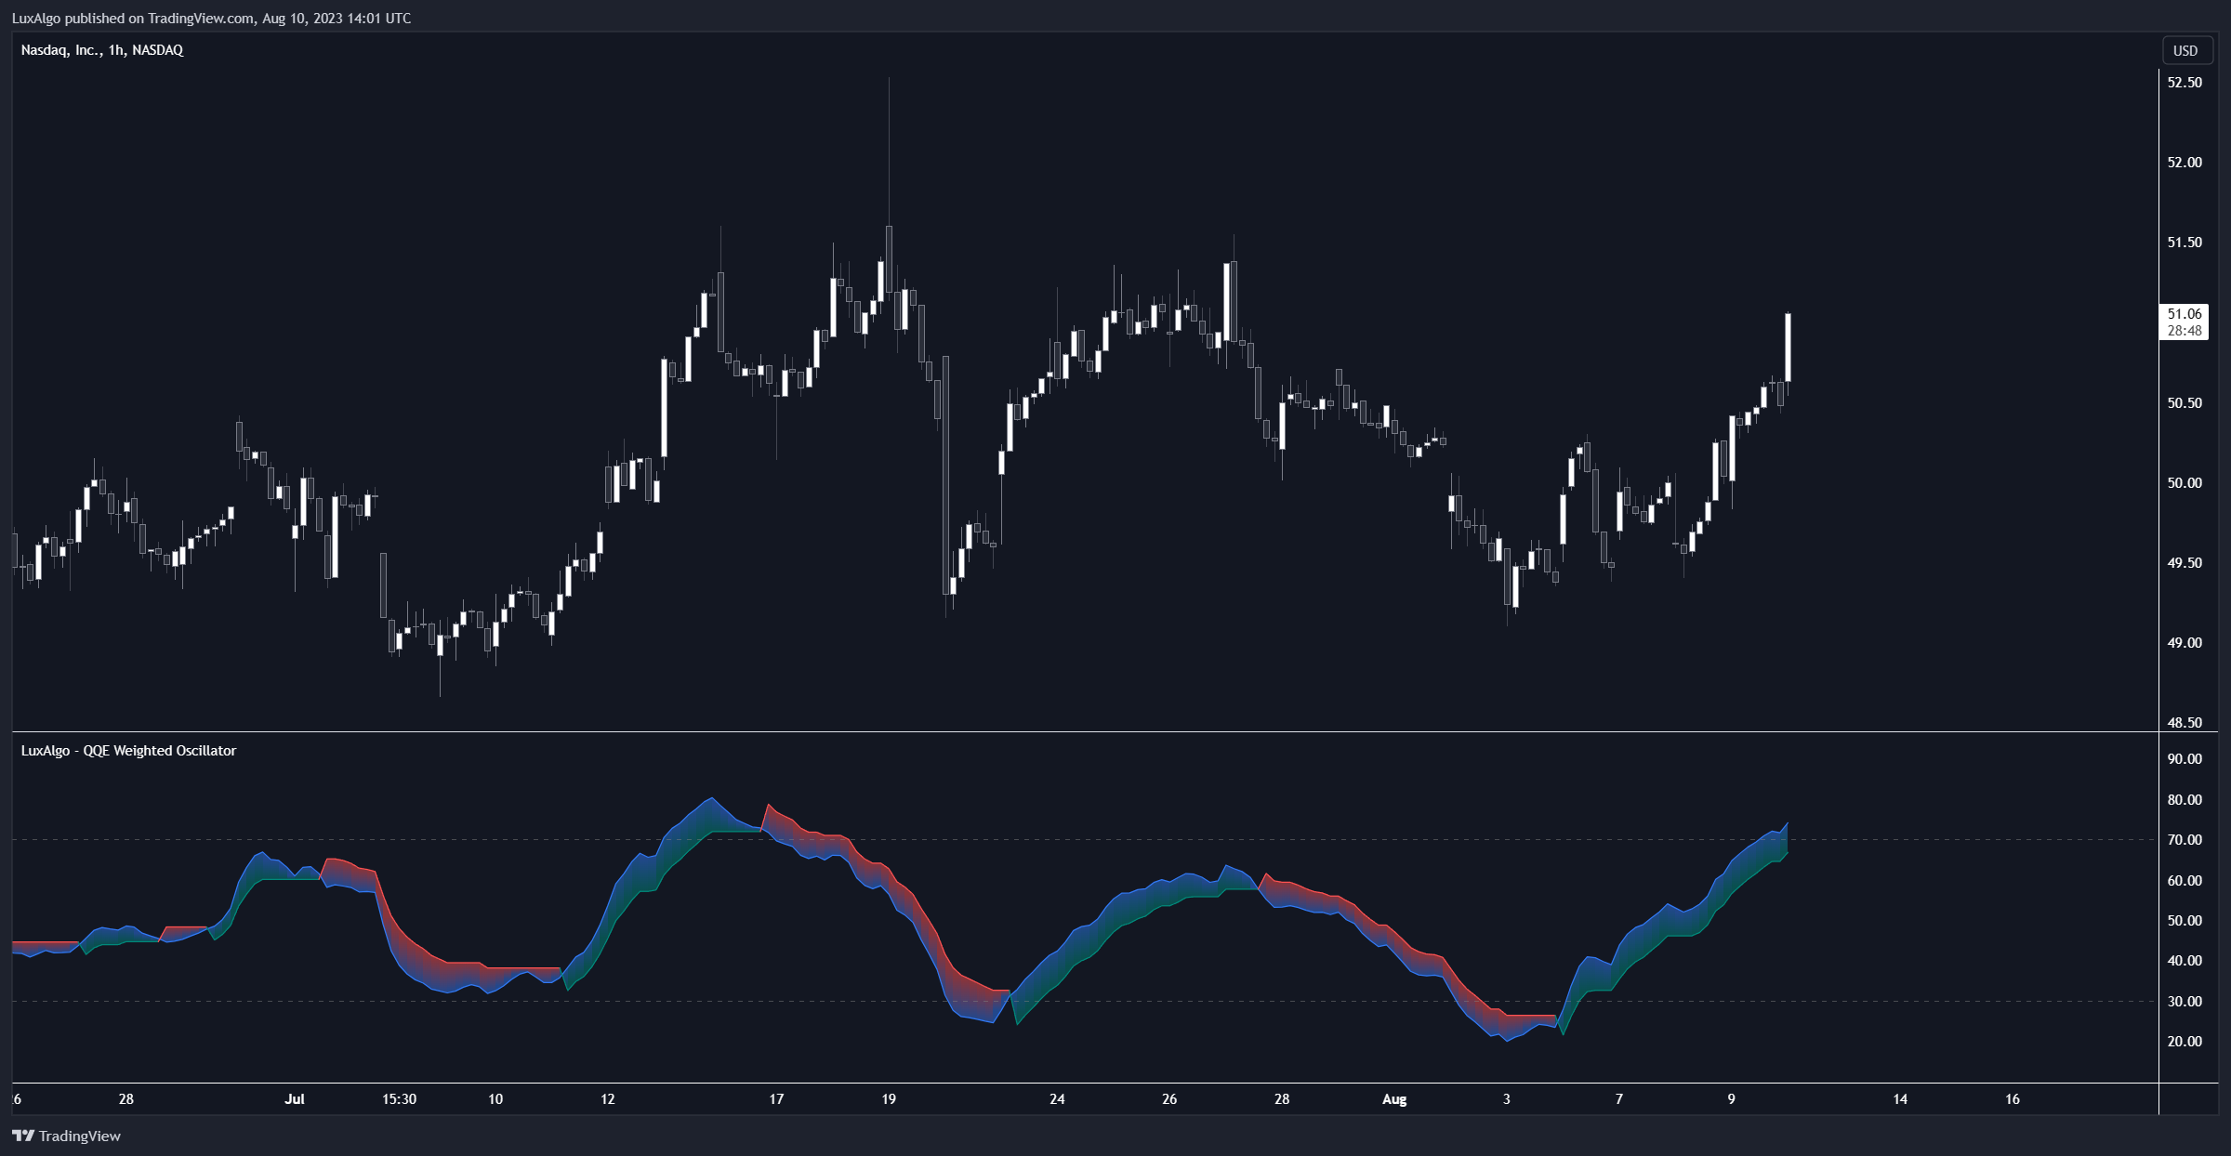Screen dimensions: 2231x1156
Task: Click the 30.00 oscillator axis label
Action: click(x=2185, y=1002)
